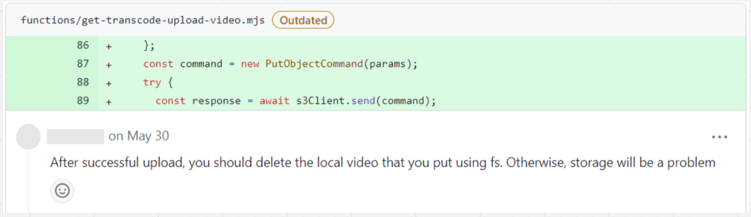Image resolution: width=751 pixels, height=217 pixels.
Task: Open the commenter's avatar profile
Action: point(29,137)
